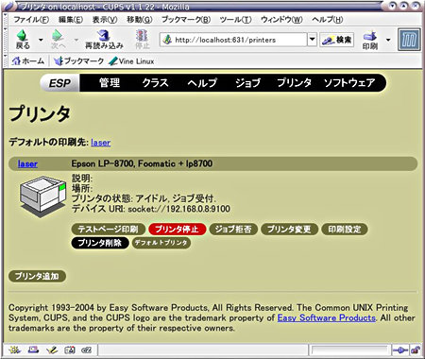Open the ファイル(F) menu
Image resolution: width=425 pixels, height=359 pixels.
31,20
